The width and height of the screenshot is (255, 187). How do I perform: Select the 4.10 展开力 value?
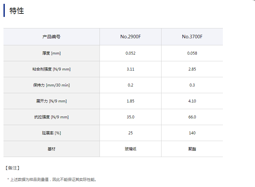pyautogui.click(x=192, y=101)
